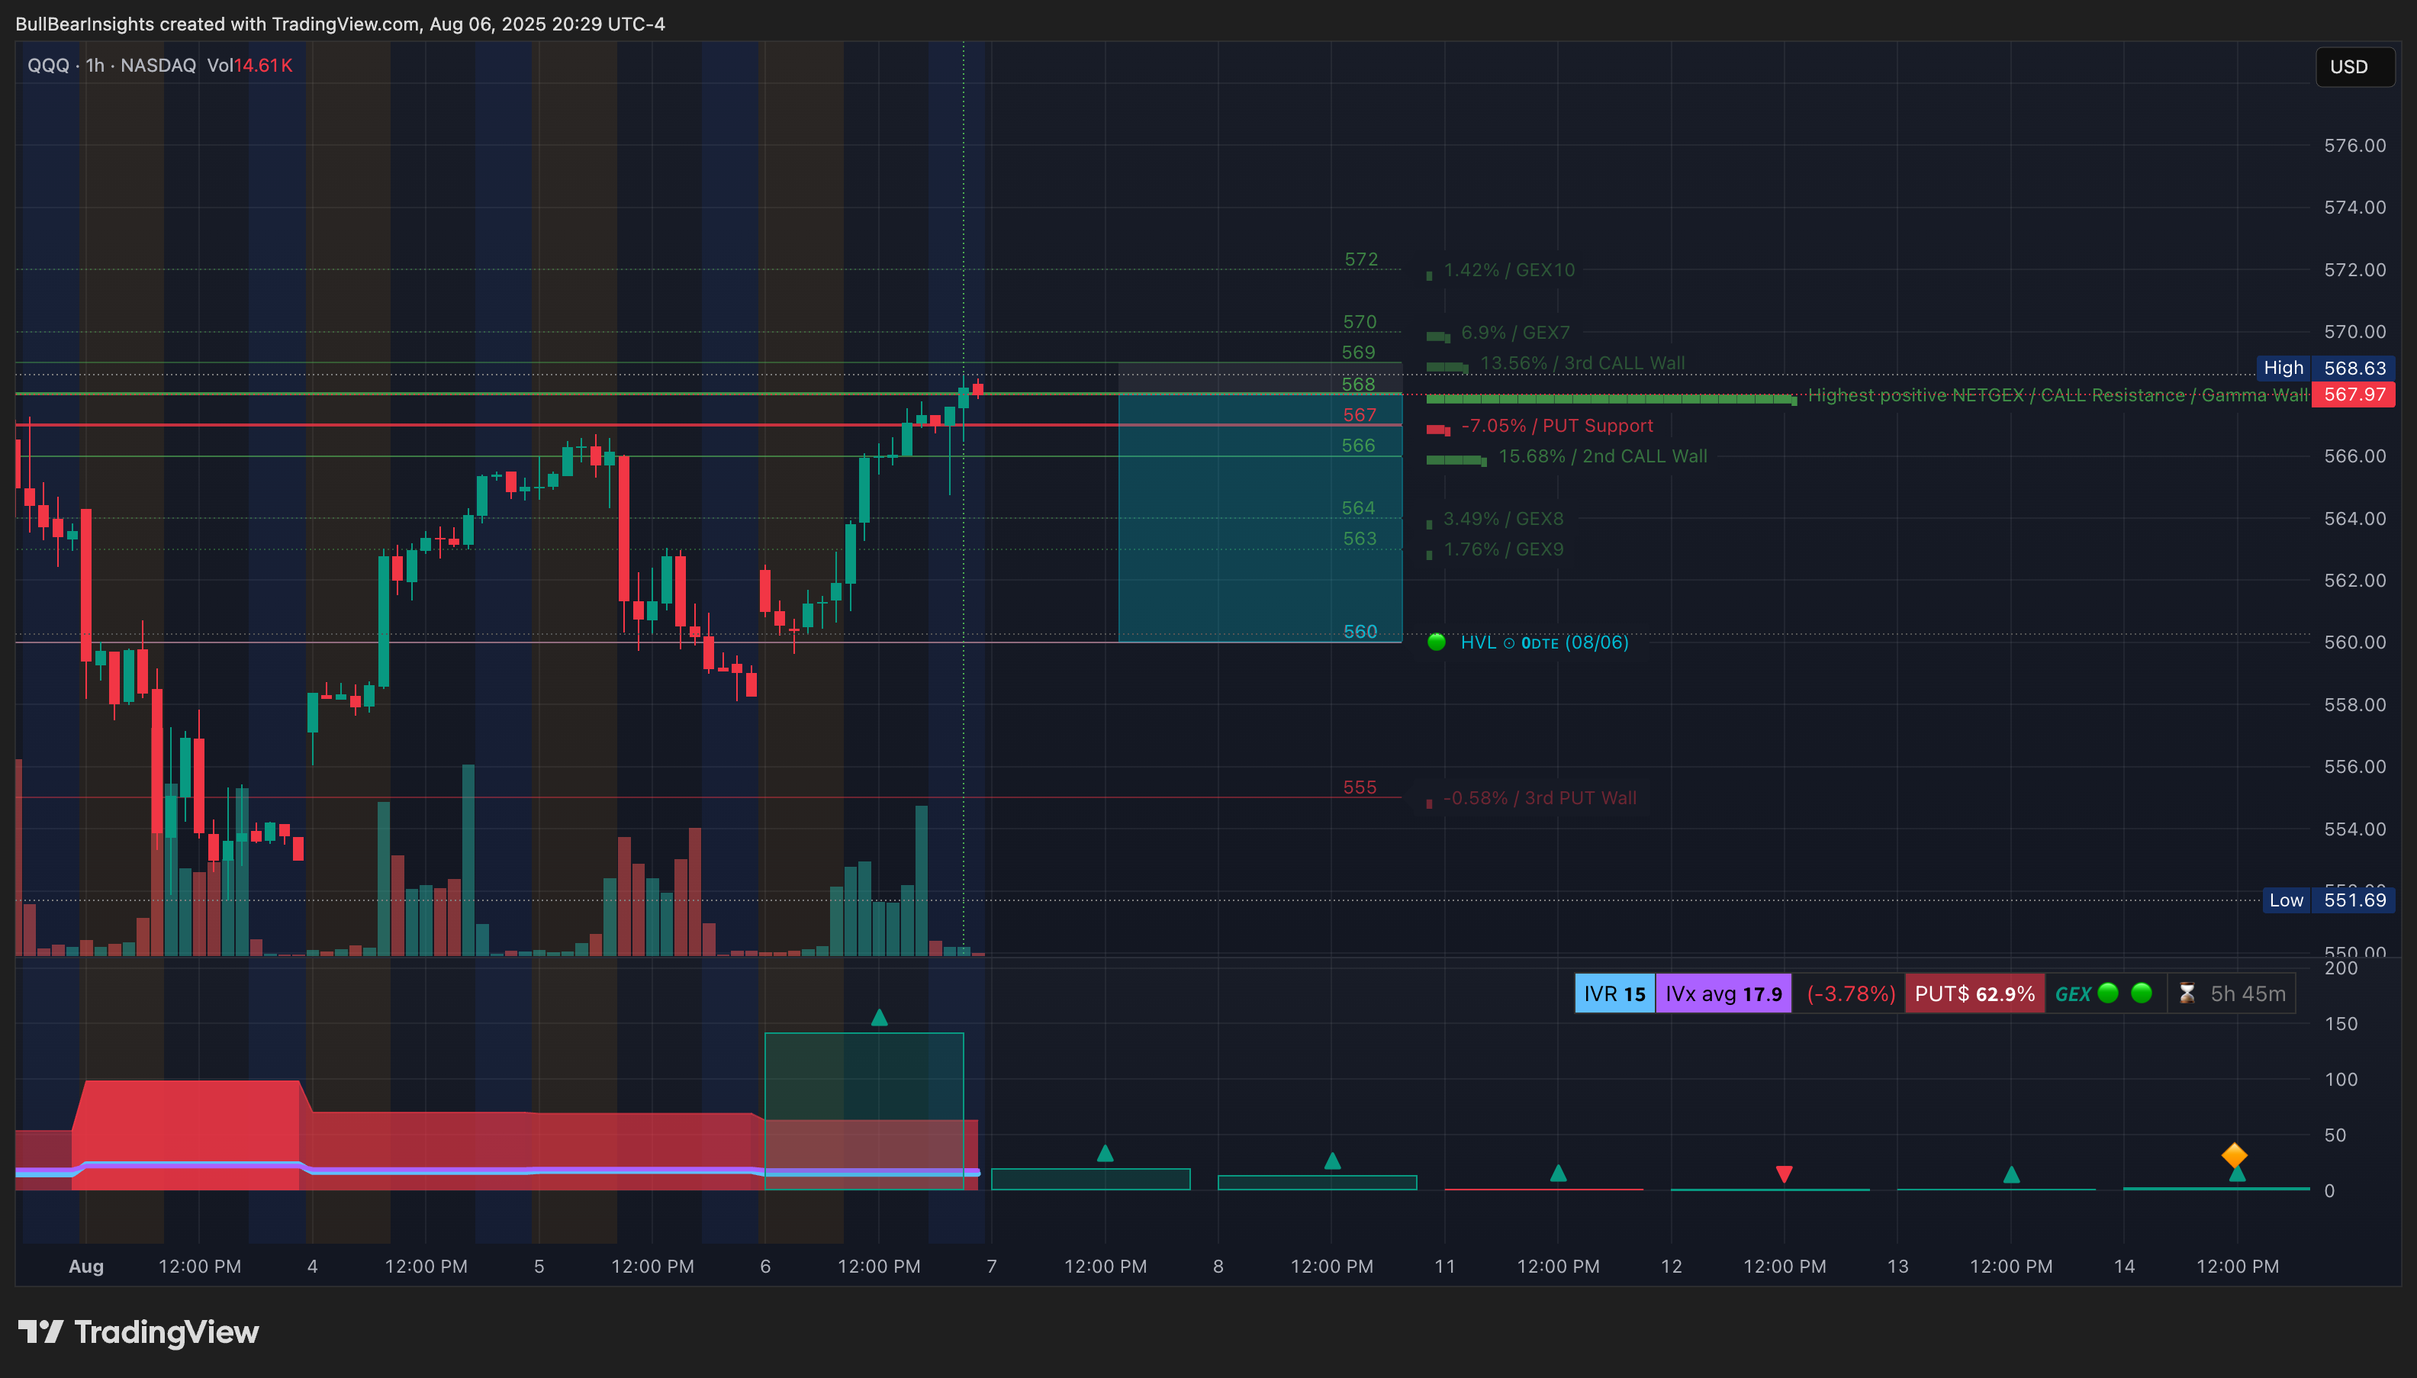Click the green 2nd CALL Wall bar
Image resolution: width=2417 pixels, height=1378 pixels.
[x=1456, y=461]
